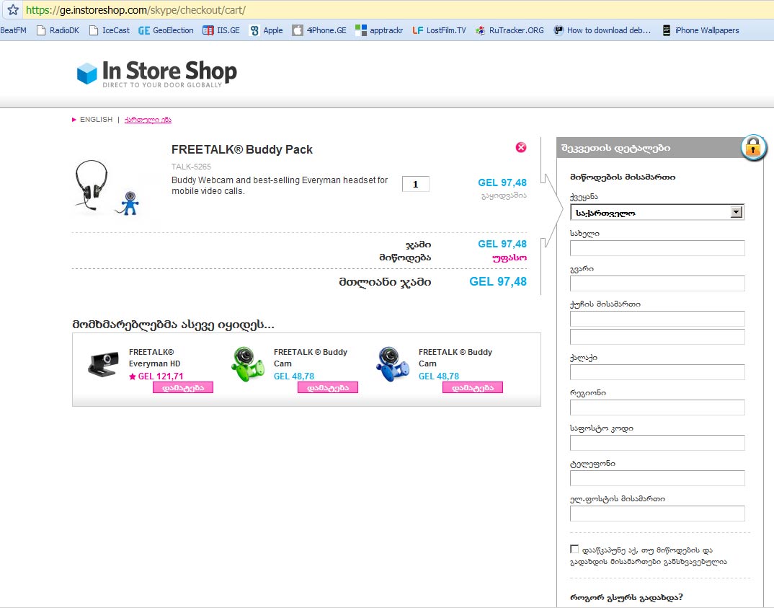Click the first ქუჩის მისამართი address field

(x=657, y=319)
